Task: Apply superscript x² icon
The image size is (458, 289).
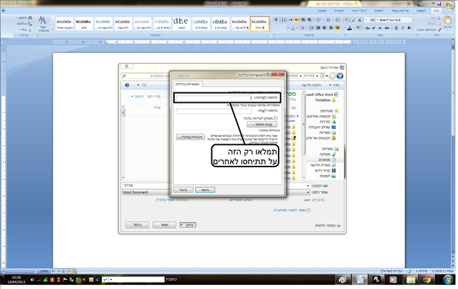Action: (x=374, y=28)
